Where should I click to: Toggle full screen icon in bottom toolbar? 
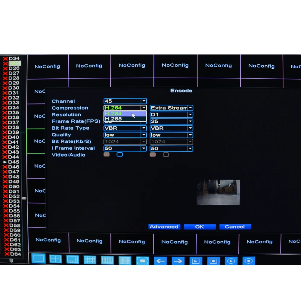(x=142, y=261)
